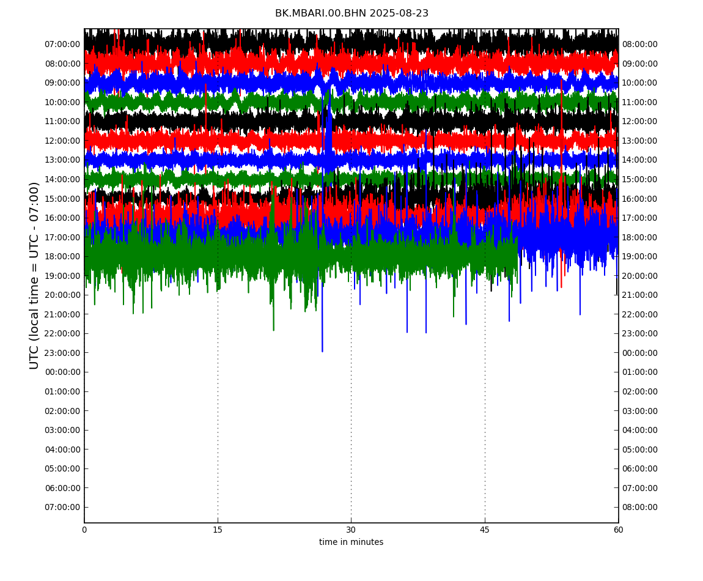Click left-axis time label 22:00:00
Screen dimensions: 703x581
coord(62,334)
